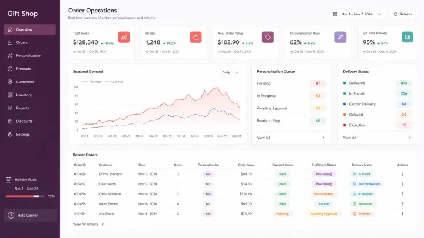424x238 pixels.
Task: Click customer name Liam Smith
Action: (107, 184)
